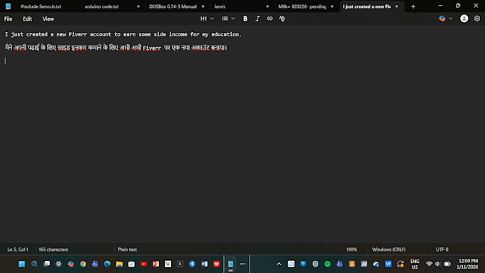Open File Explorer from taskbar
The height and width of the screenshot is (273, 485).
point(119,264)
